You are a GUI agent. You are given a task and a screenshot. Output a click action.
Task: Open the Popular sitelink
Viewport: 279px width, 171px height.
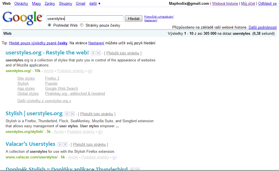pyautogui.click(x=51, y=83)
